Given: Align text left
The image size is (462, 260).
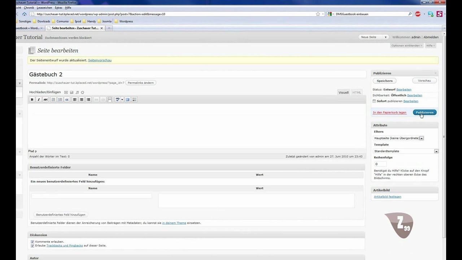Looking at the screenshot, I should point(75,100).
